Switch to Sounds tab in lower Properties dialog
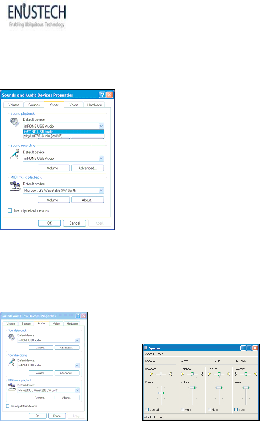The image size is (260, 421). [26, 324]
